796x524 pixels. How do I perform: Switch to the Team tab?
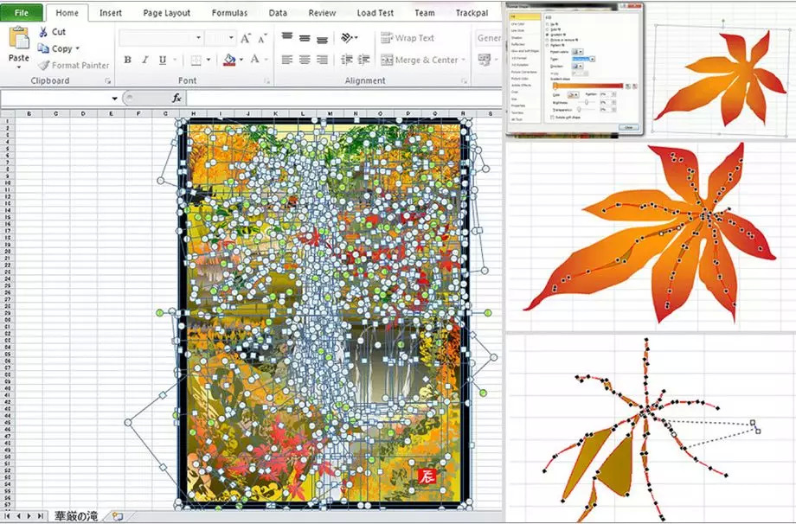pyautogui.click(x=425, y=13)
